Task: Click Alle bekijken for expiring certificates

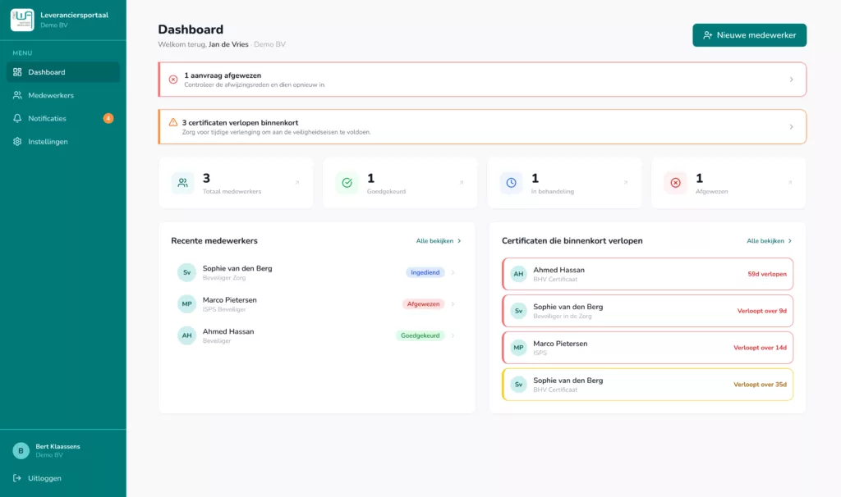Action: 769,241
